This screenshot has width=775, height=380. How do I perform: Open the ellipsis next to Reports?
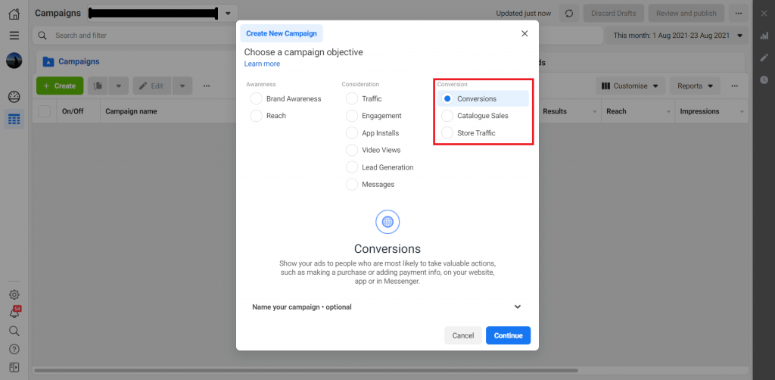click(x=734, y=86)
